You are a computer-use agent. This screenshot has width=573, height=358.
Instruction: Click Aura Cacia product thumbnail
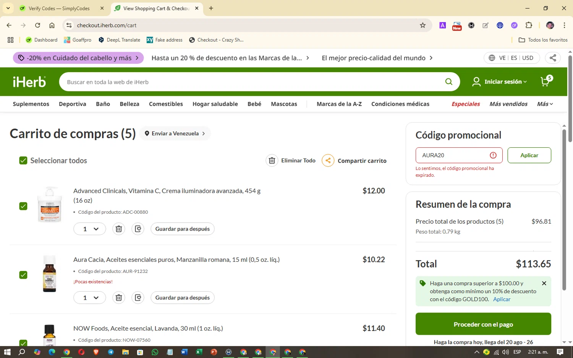[49, 274]
